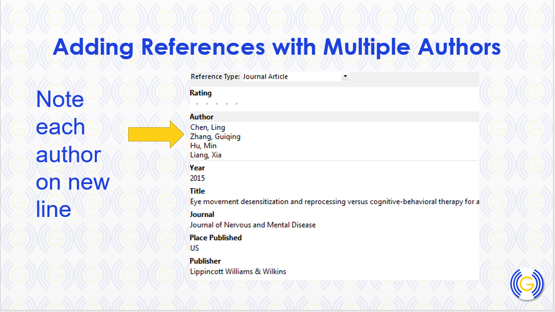The width and height of the screenshot is (555, 312).
Task: Select the middle rating dot
Action: 217,104
